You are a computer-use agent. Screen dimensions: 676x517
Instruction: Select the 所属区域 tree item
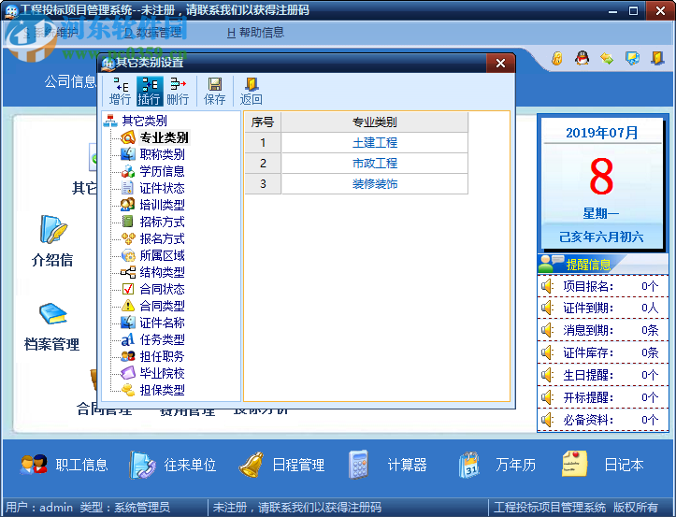162,255
